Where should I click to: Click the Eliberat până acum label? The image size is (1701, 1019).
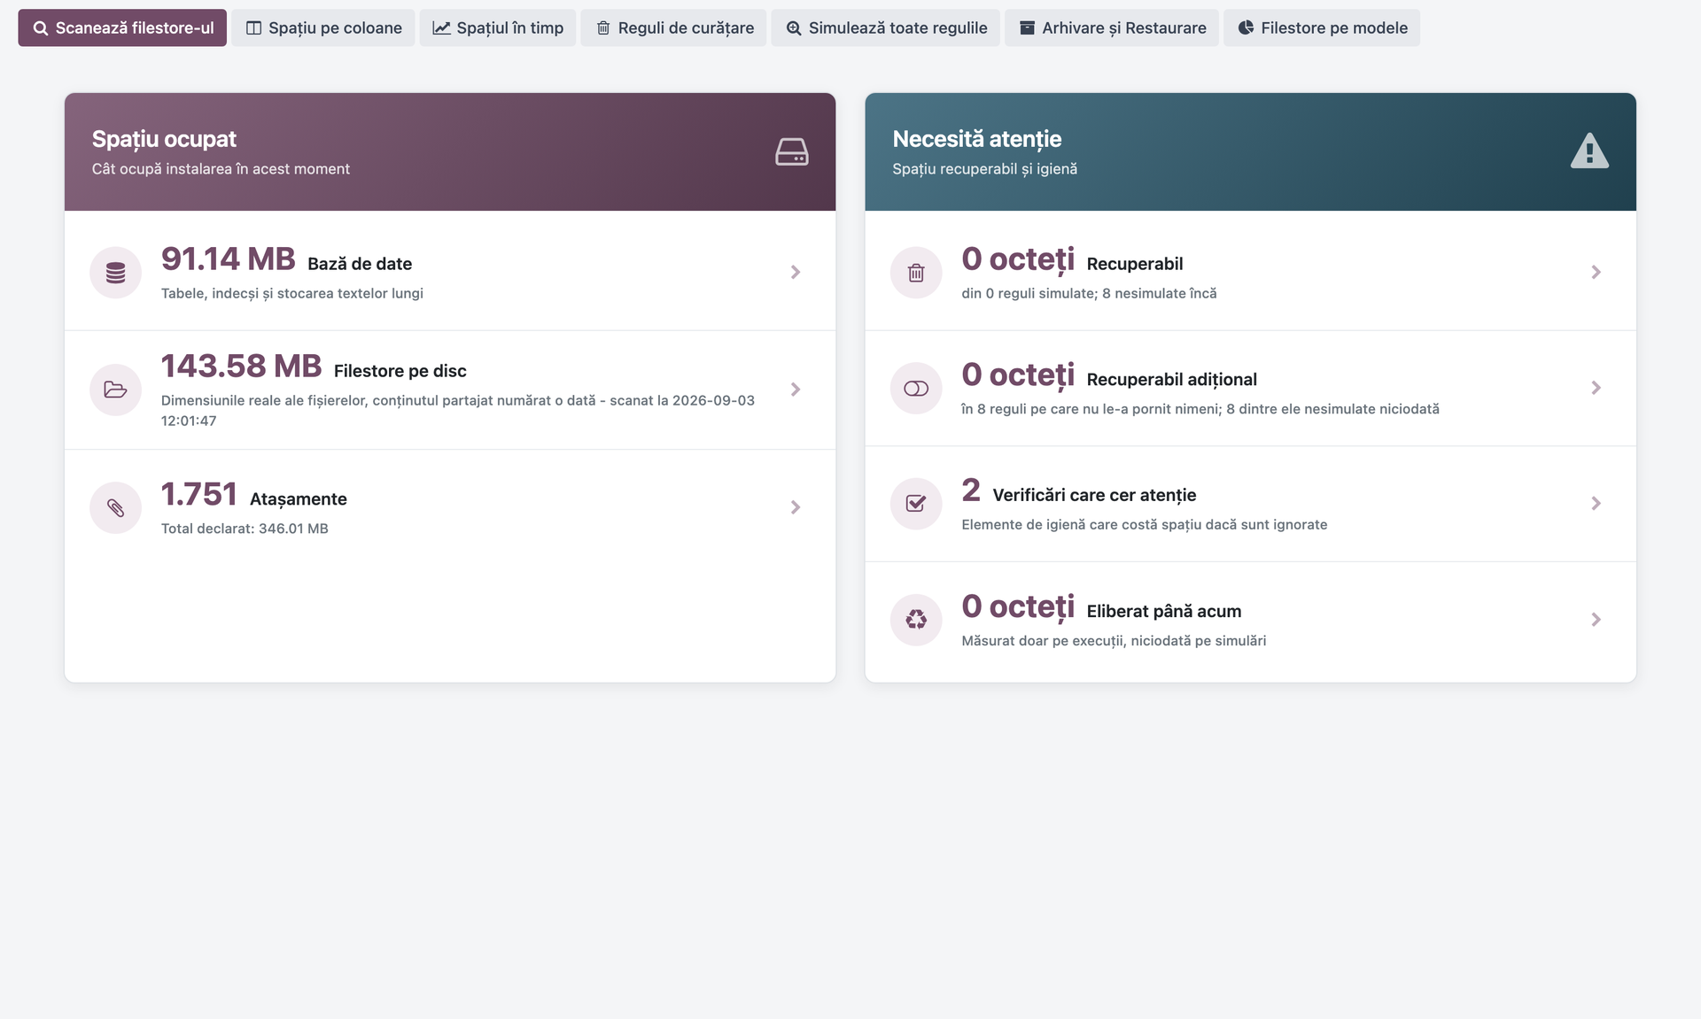(x=1163, y=612)
